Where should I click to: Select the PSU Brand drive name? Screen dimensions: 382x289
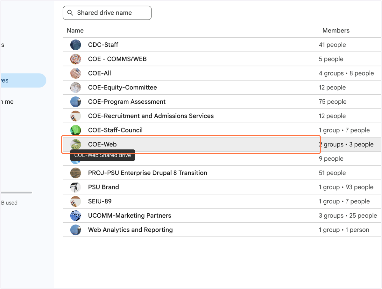point(103,187)
